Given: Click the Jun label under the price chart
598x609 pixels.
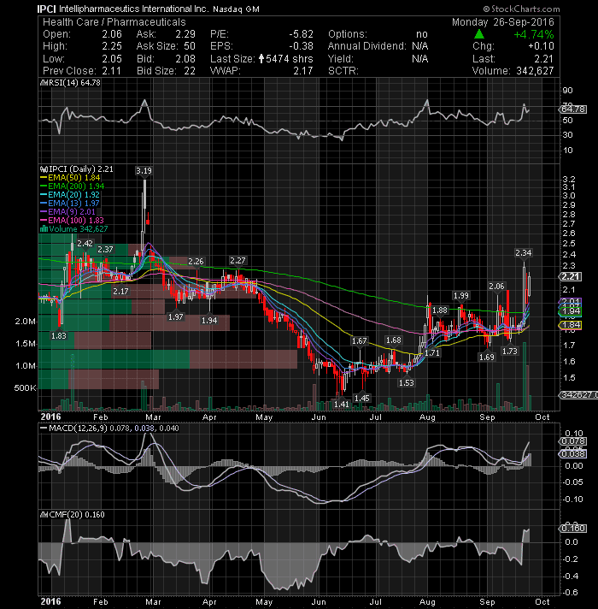Looking at the screenshot, I should point(319,417).
